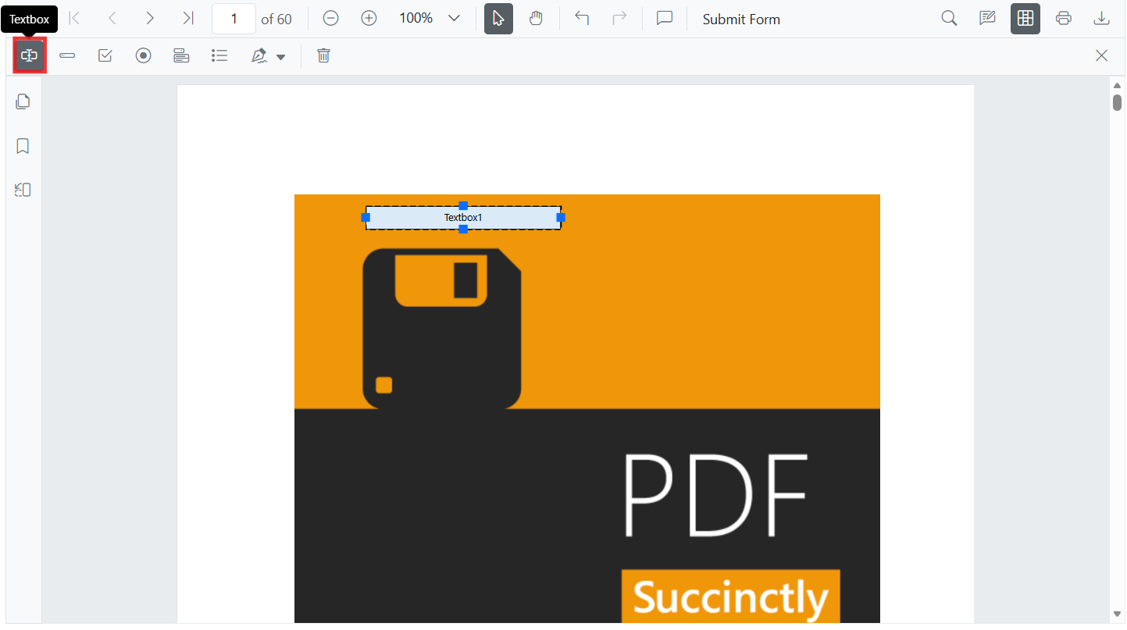The height and width of the screenshot is (630, 1127).
Task: Click the Zoom in plus icon
Action: pos(369,19)
